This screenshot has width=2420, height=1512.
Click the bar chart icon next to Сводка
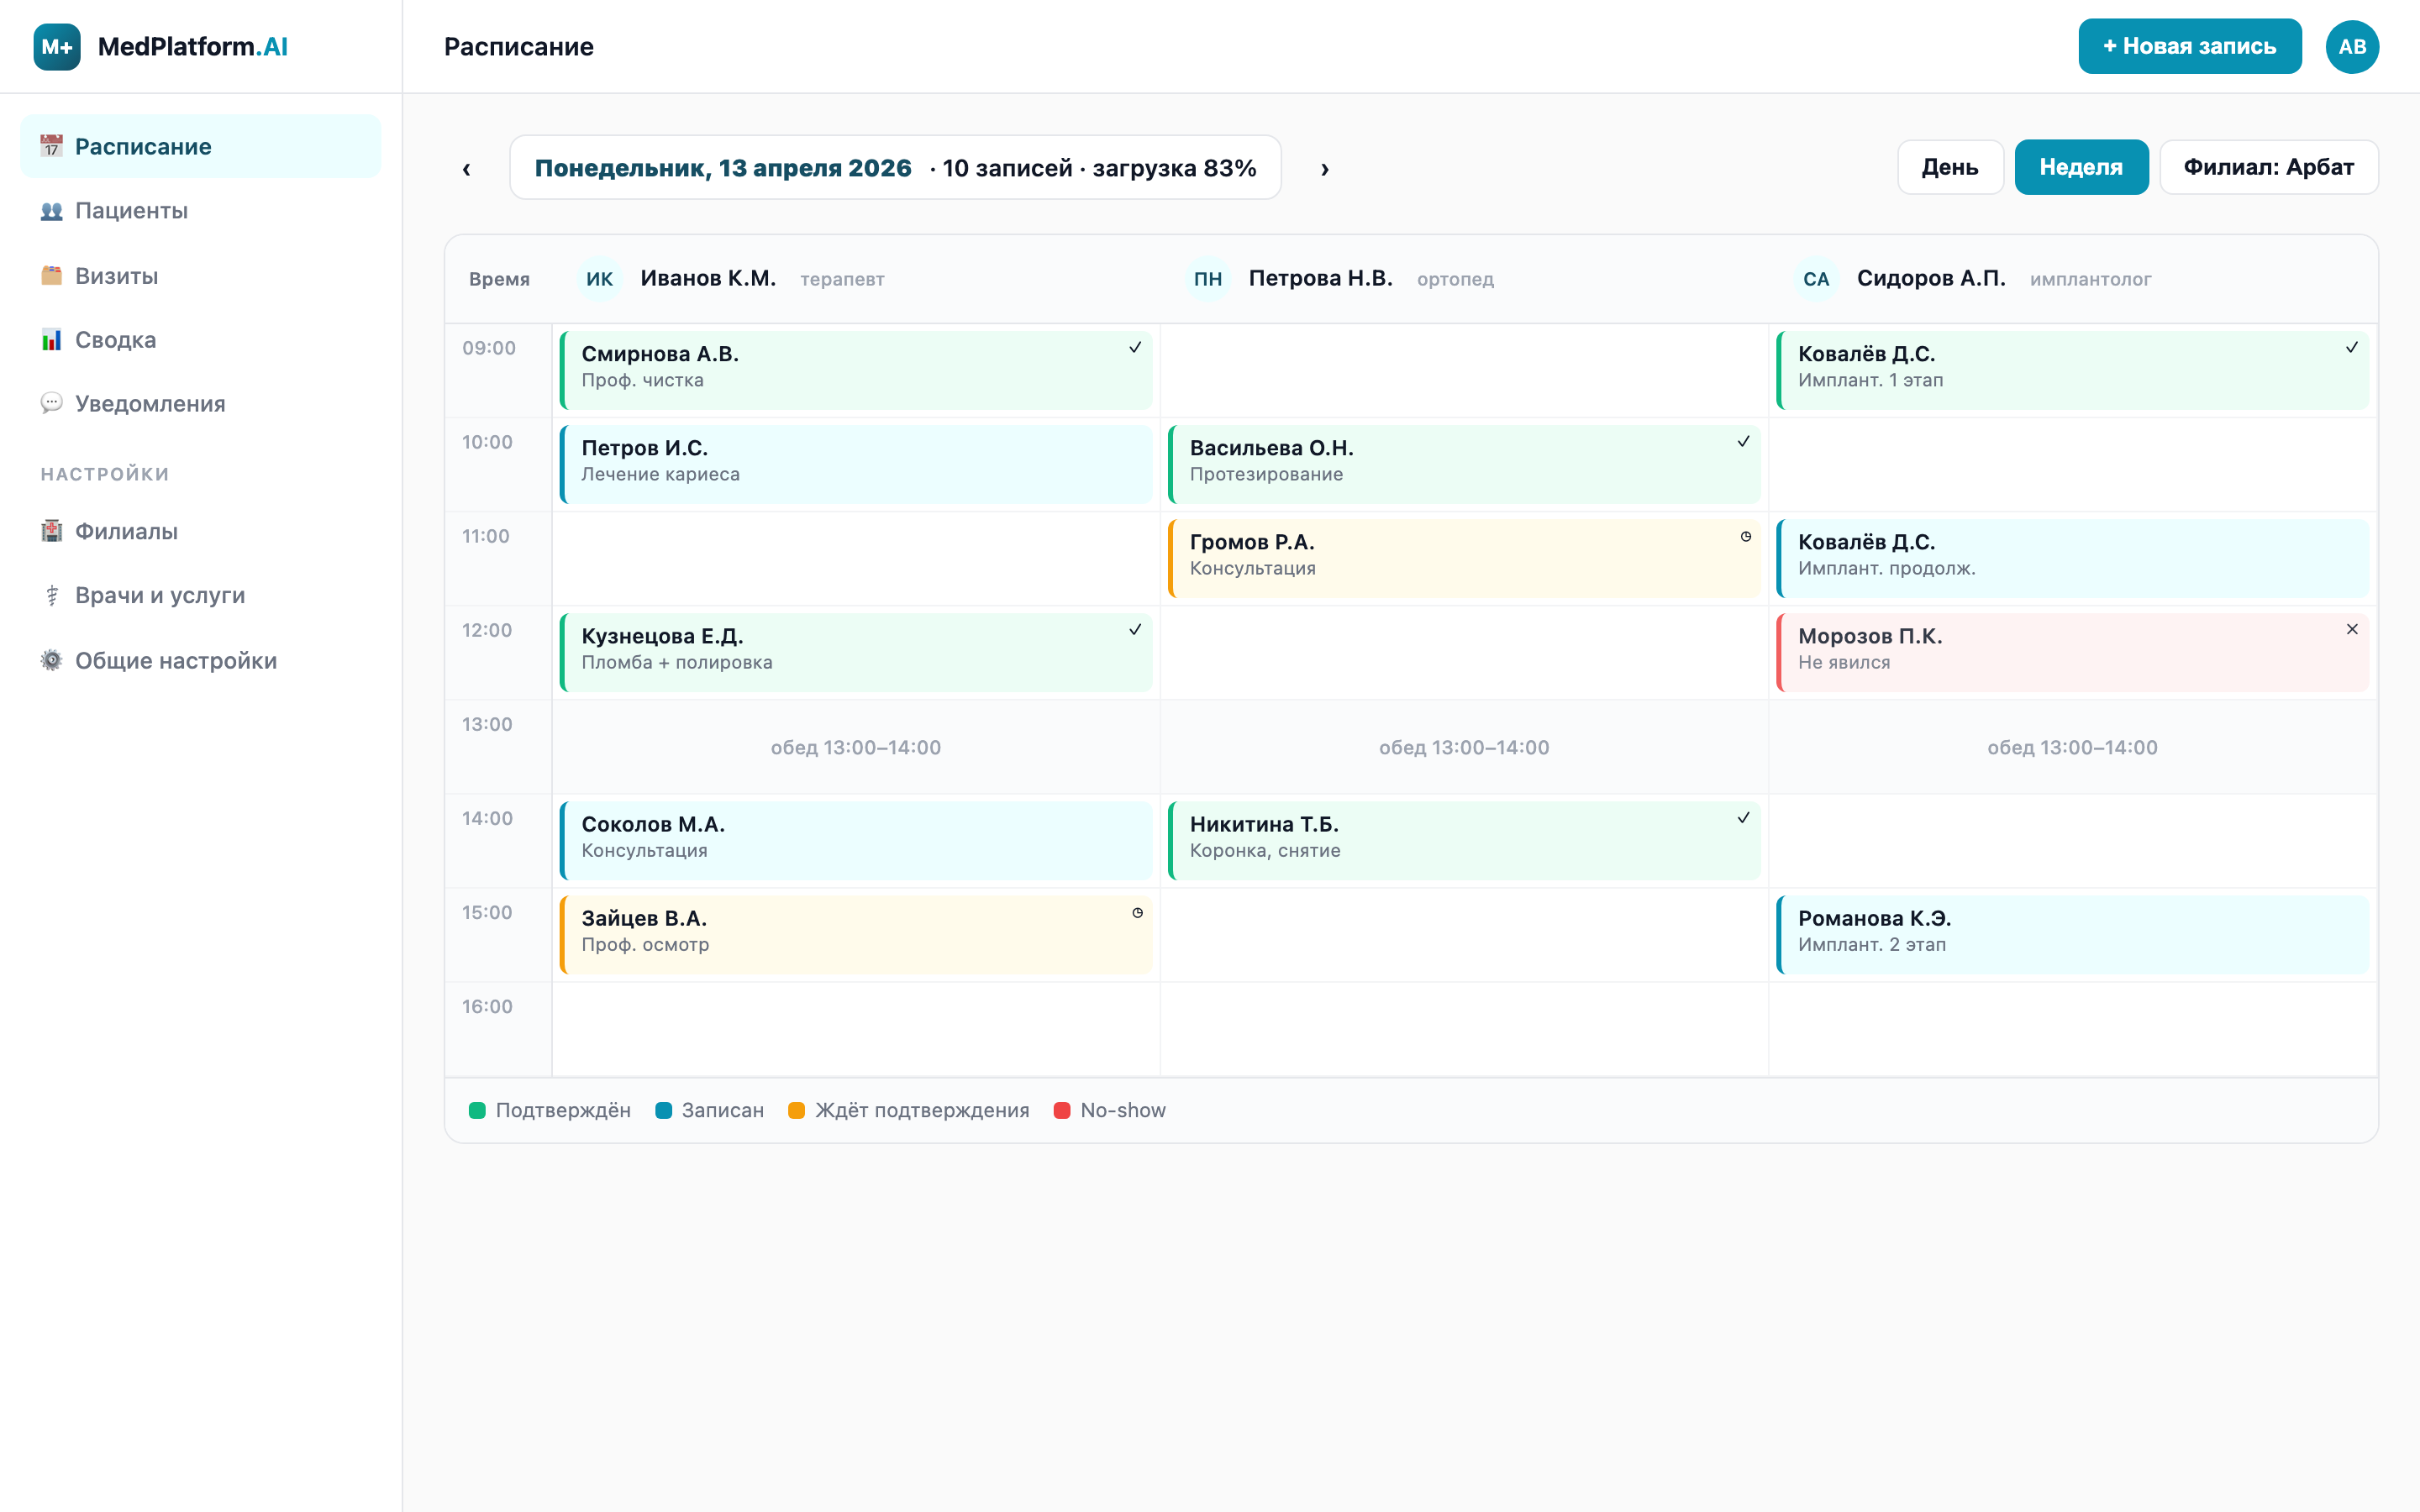(x=51, y=340)
